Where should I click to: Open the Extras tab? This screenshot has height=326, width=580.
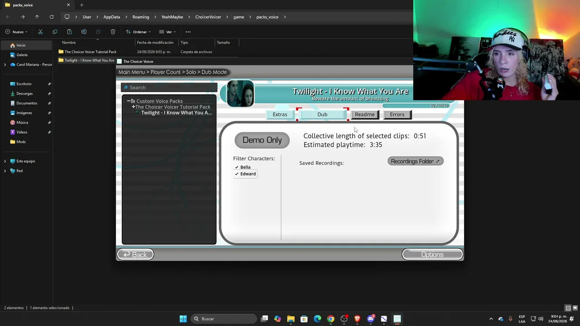click(280, 115)
